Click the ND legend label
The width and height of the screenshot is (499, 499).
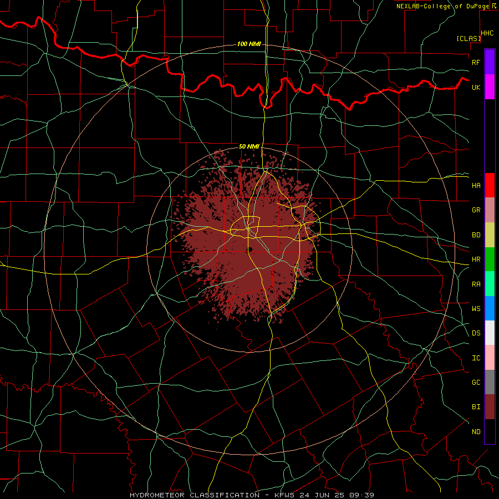[476, 432]
